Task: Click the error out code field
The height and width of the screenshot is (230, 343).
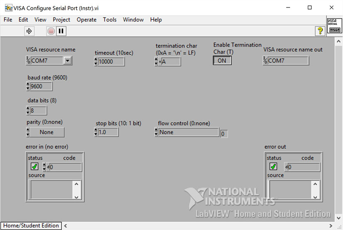Action: pos(304,167)
